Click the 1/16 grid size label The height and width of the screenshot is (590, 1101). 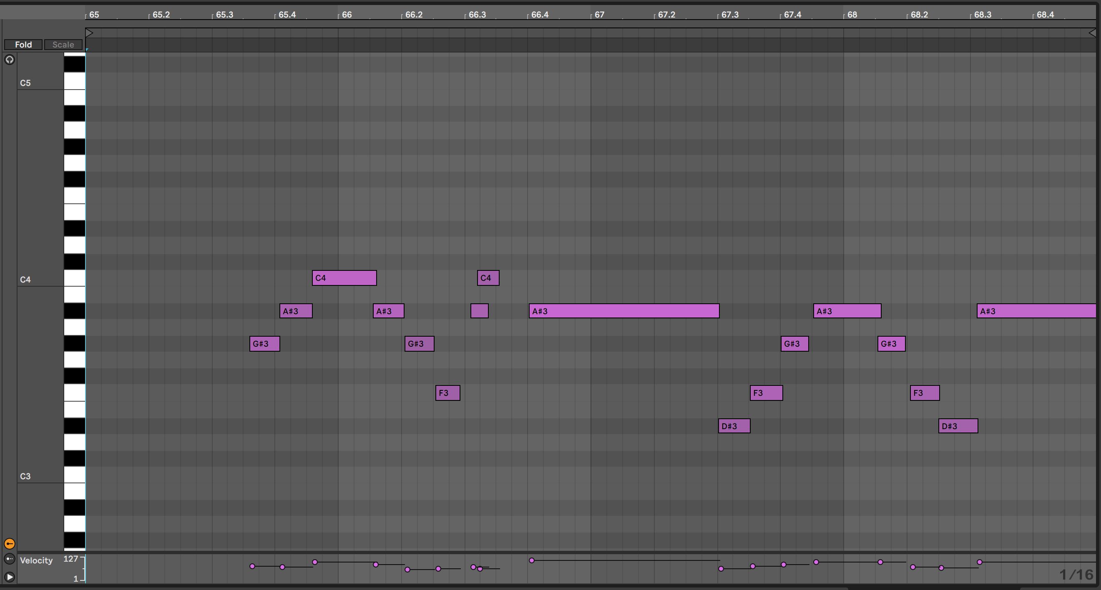(x=1076, y=575)
